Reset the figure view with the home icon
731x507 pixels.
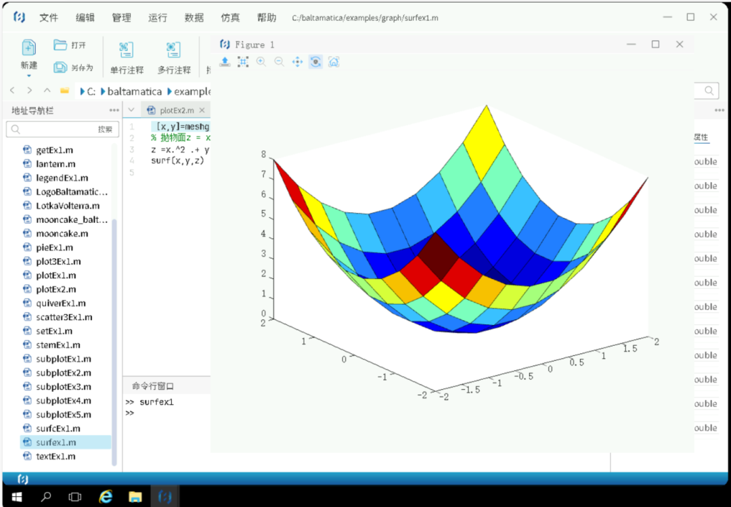334,62
